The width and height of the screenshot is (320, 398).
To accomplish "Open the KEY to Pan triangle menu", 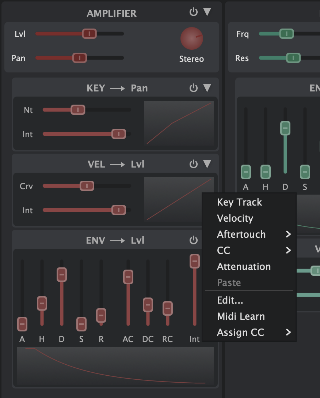I will 207,88.
